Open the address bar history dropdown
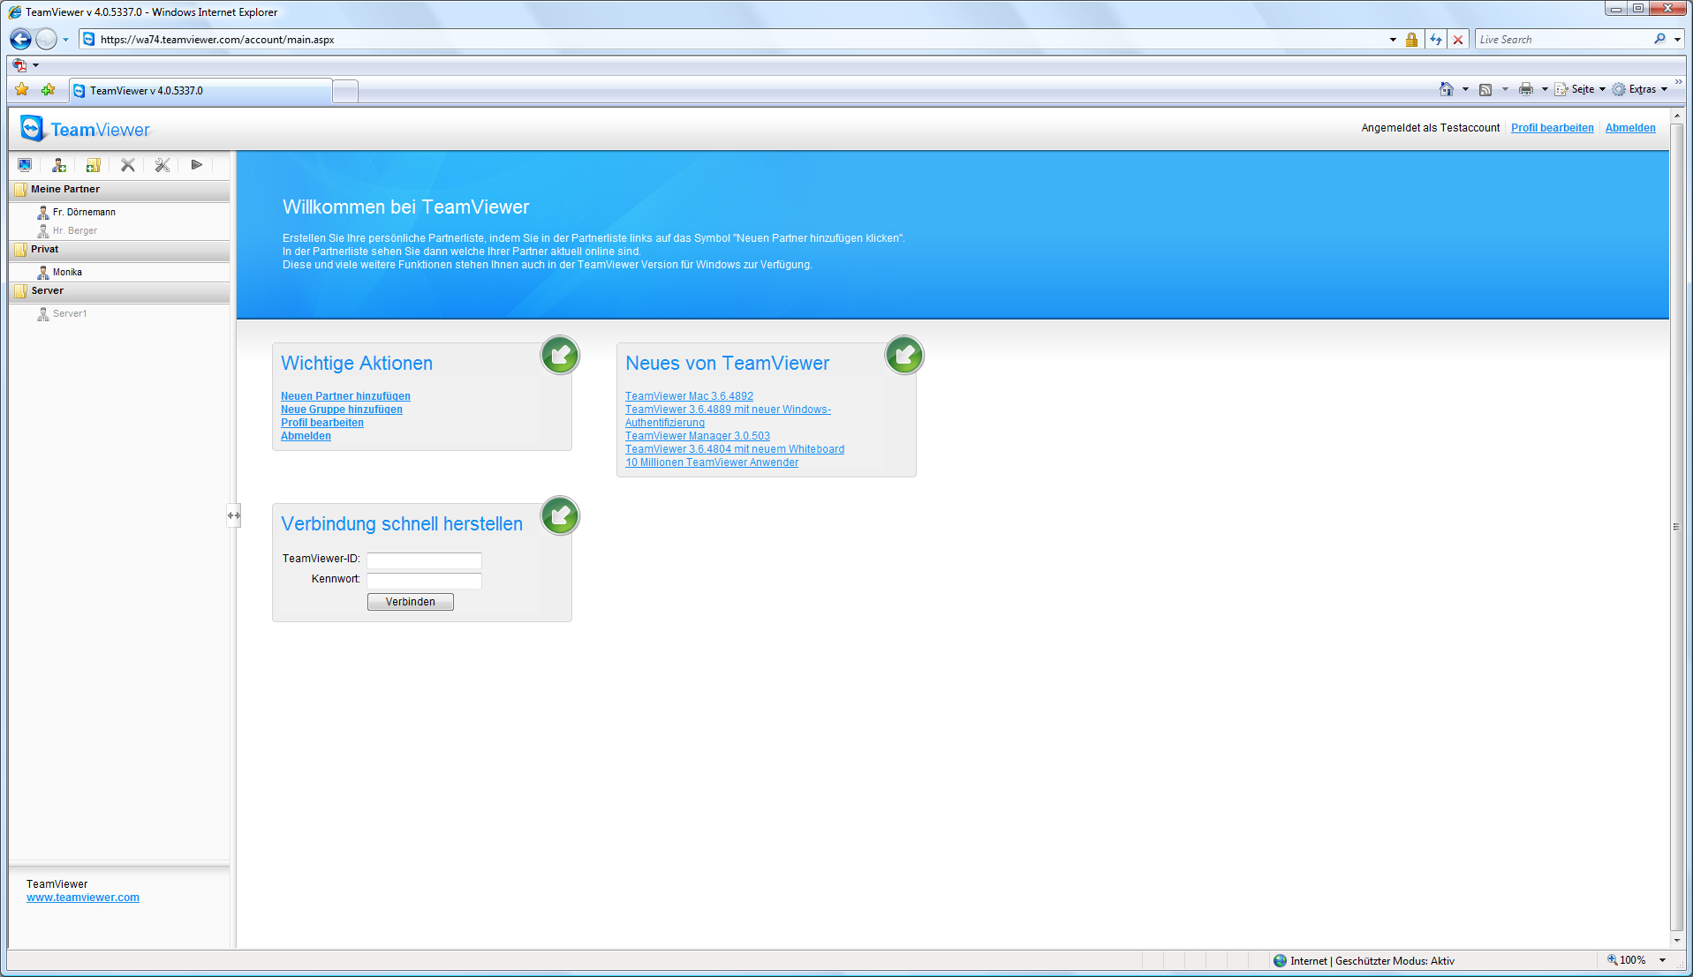 pyautogui.click(x=1393, y=39)
